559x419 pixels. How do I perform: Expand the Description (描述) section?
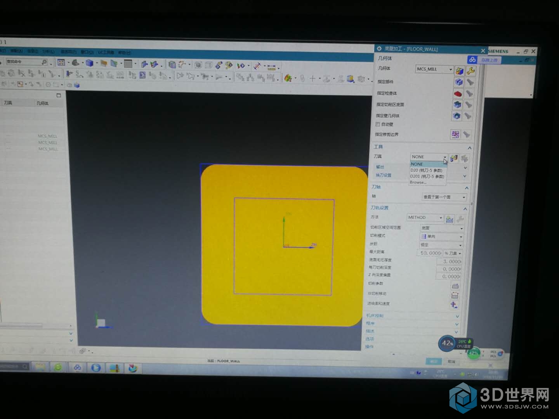456,332
